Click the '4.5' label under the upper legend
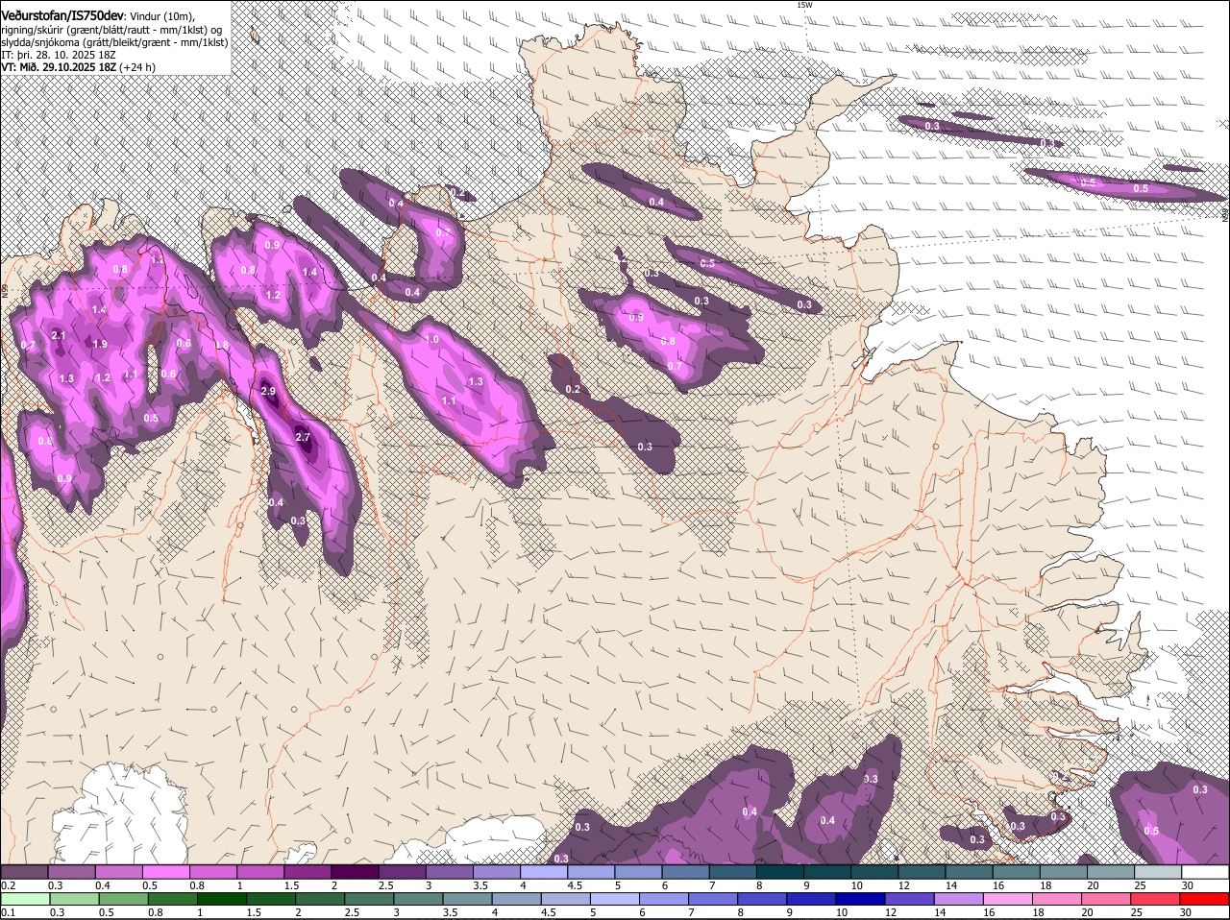The height and width of the screenshot is (920, 1230). [575, 885]
